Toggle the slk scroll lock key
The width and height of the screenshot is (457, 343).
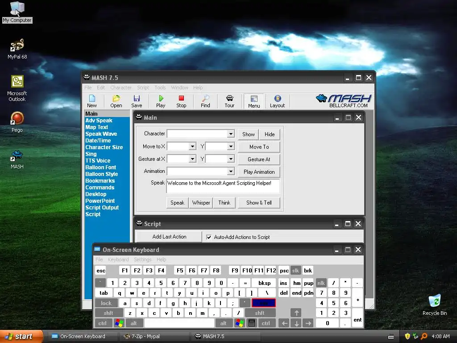[x=295, y=270]
